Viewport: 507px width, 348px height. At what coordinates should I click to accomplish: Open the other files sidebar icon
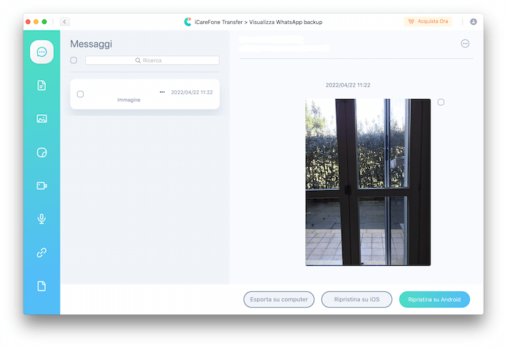pos(42,286)
